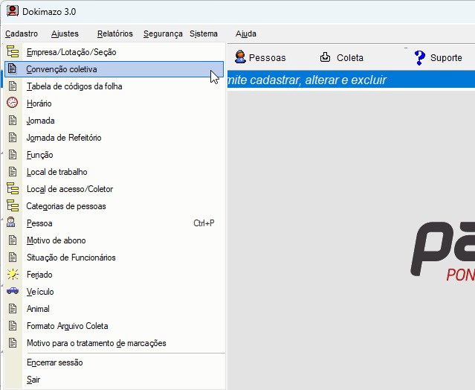Select Formato Arquivo Coleta option
The image size is (475, 390).
click(67, 326)
